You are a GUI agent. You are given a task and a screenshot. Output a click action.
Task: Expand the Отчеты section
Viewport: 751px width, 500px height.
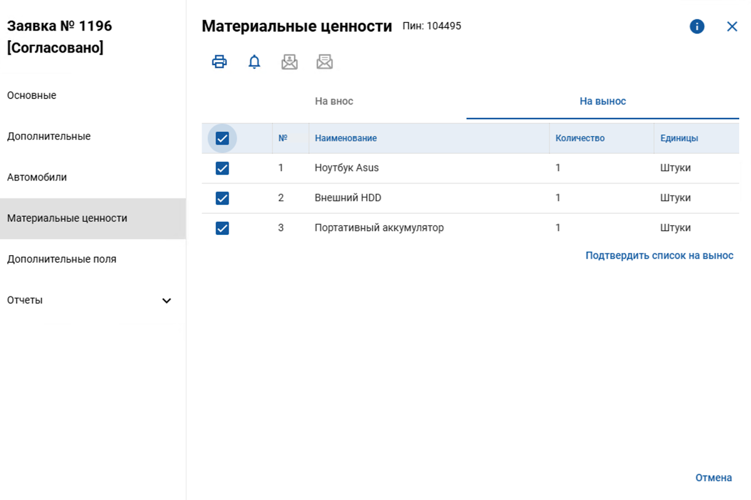pos(167,300)
